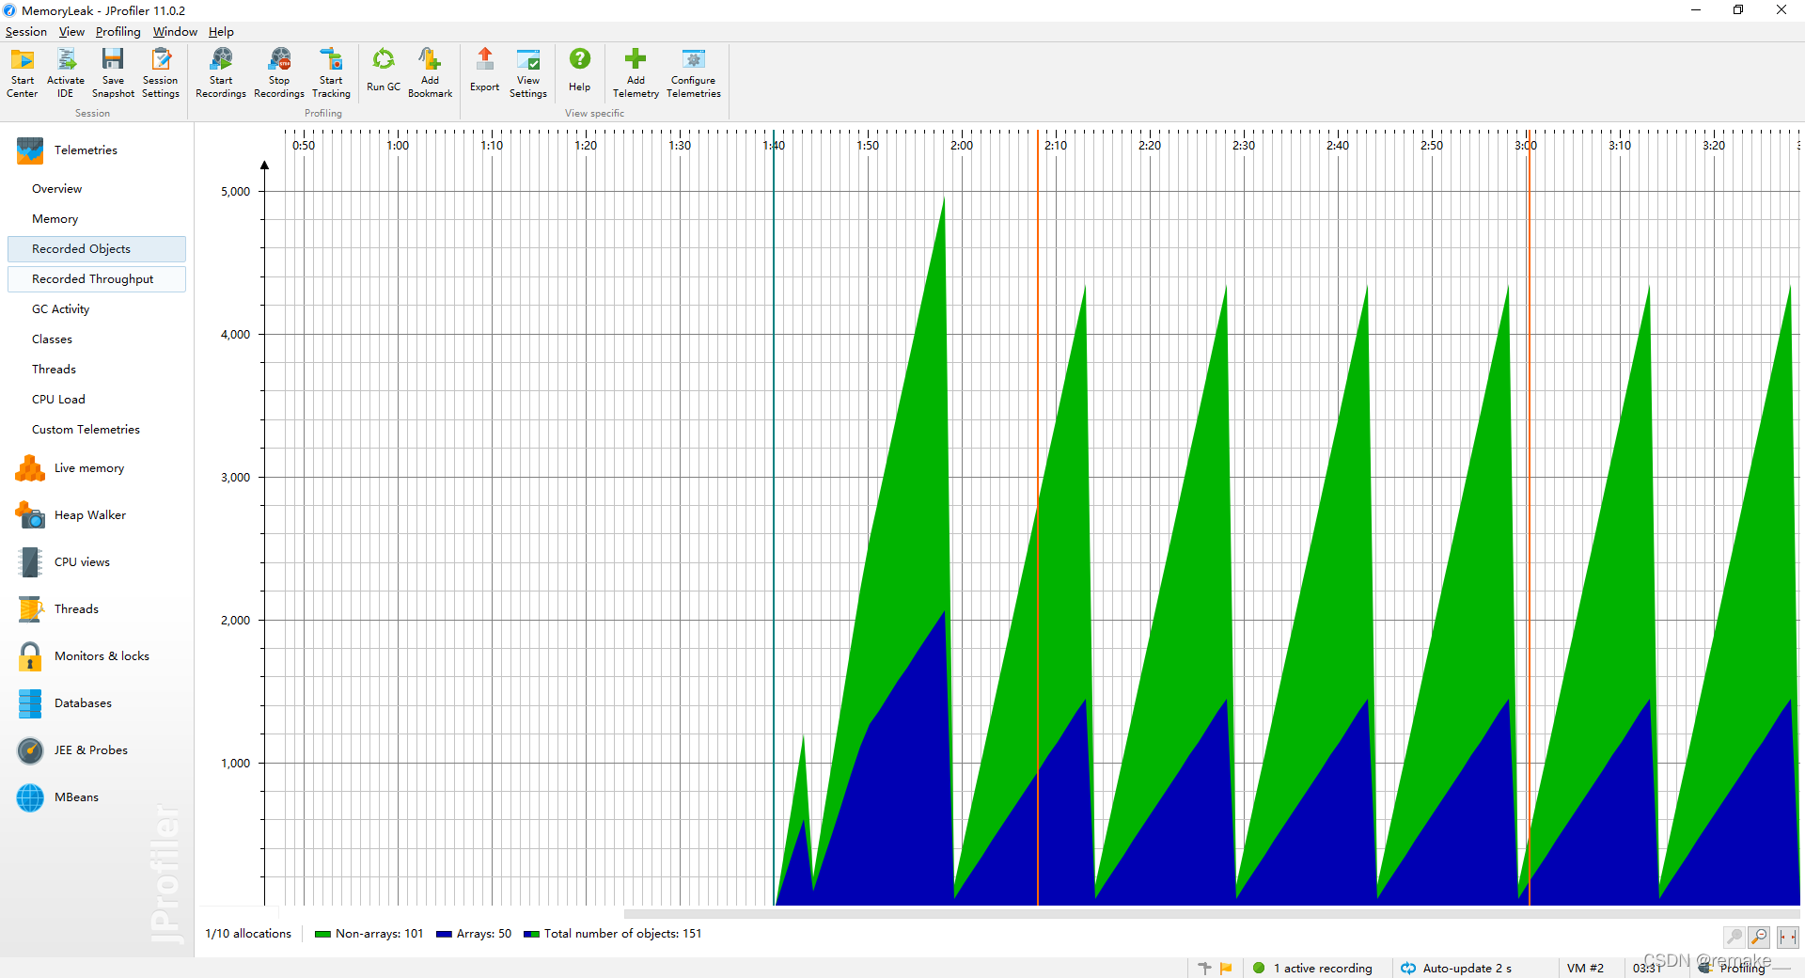Viewport: 1805px width, 978px height.
Task: Click the orange bookmark flag in status bar
Action: (1226, 968)
